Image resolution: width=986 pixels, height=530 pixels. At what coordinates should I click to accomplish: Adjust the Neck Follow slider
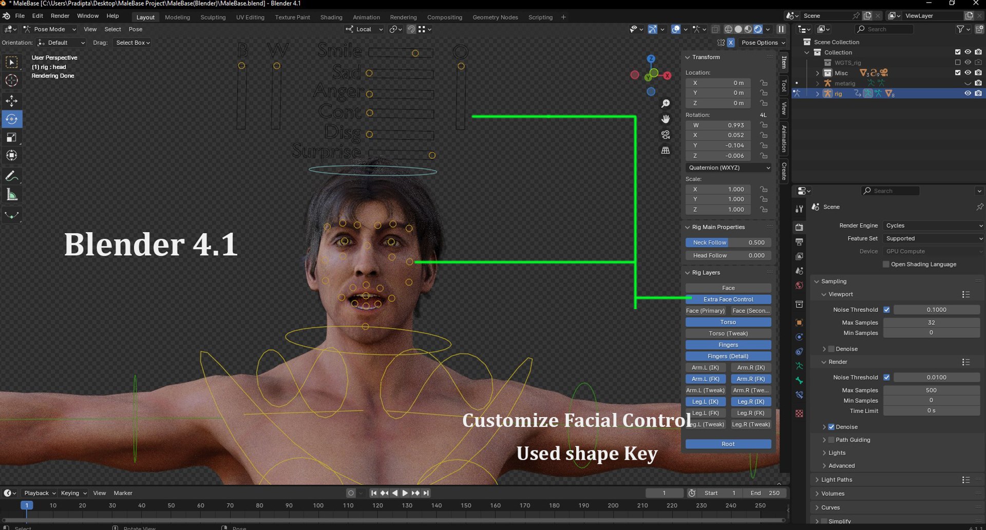pyautogui.click(x=728, y=243)
